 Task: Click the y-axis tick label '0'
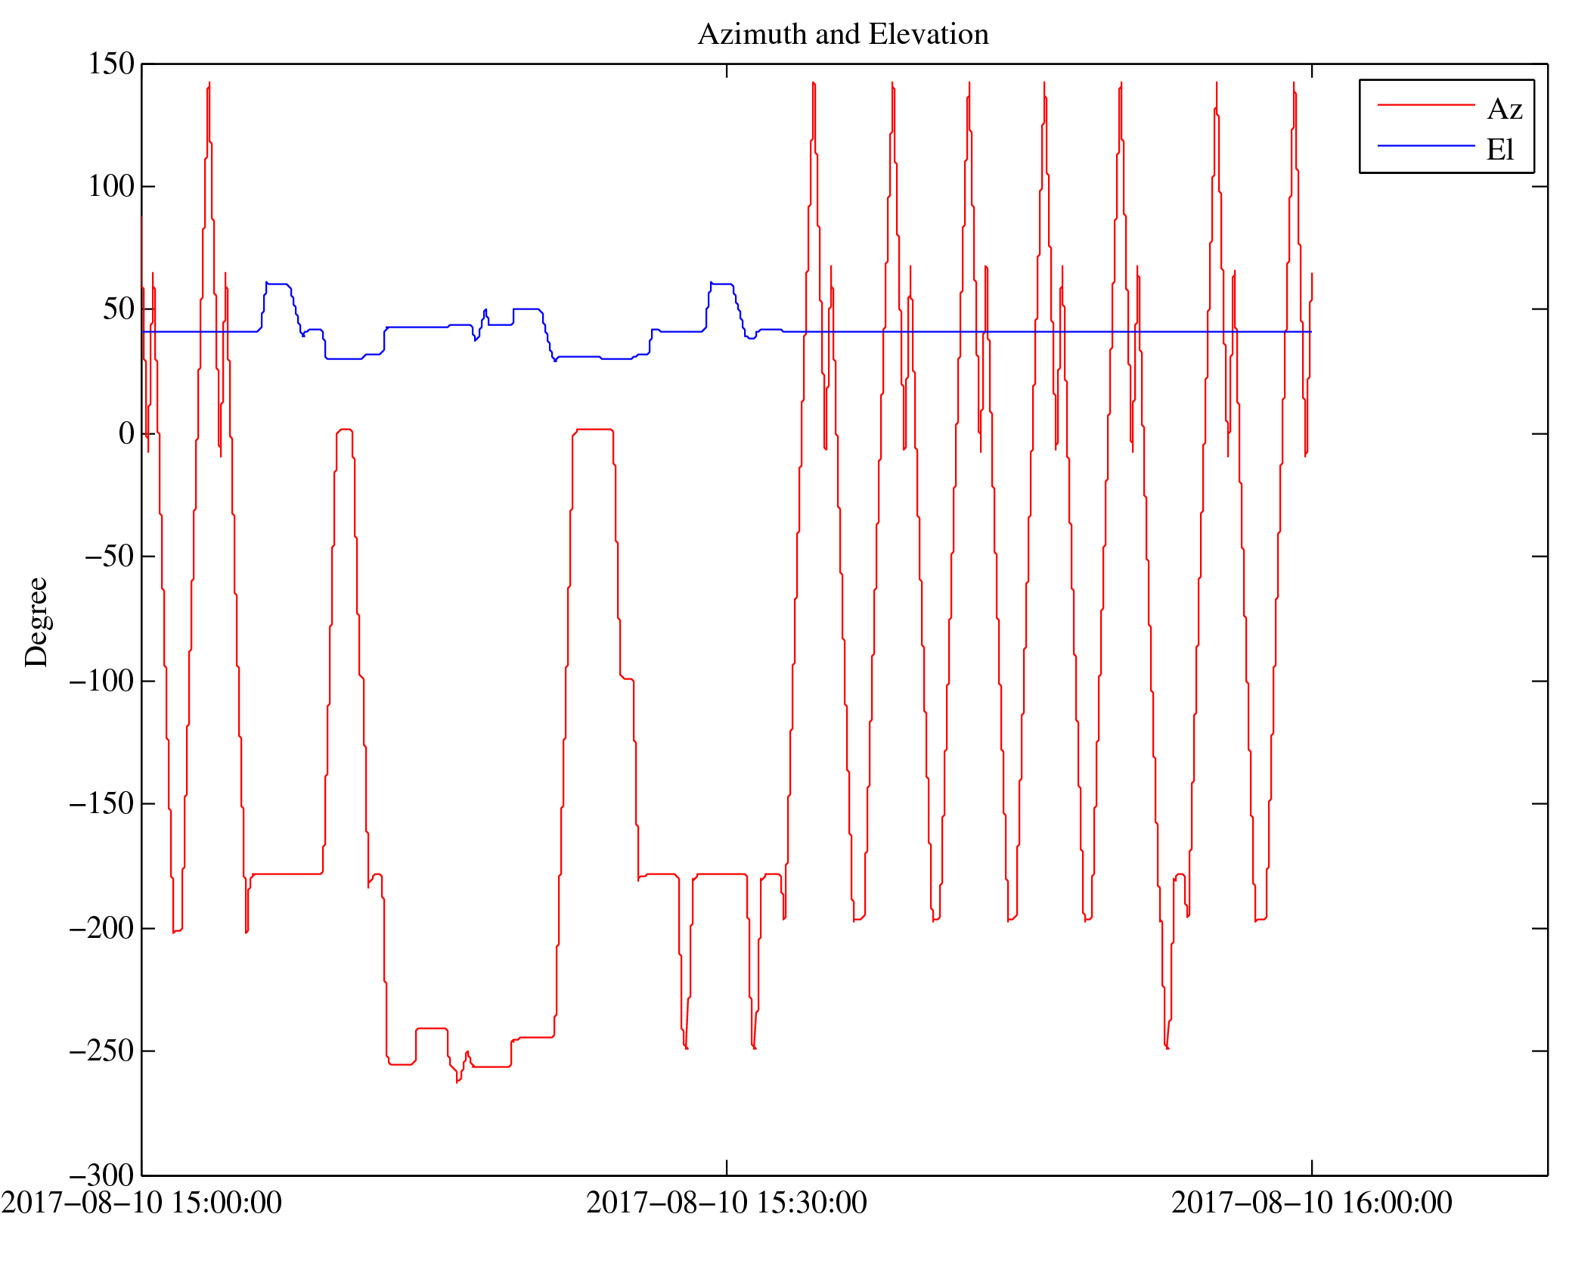127,434
